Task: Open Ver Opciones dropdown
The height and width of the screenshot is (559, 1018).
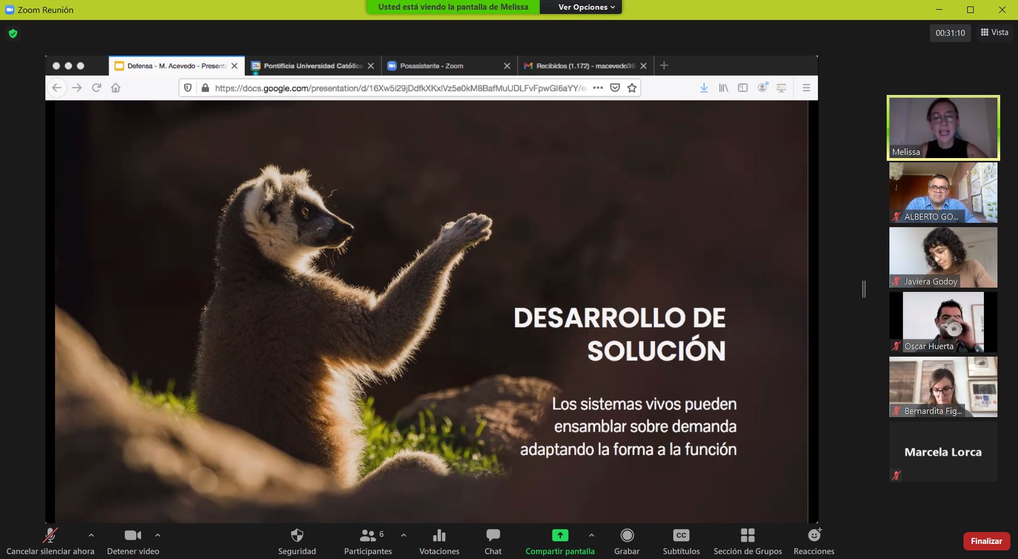Action: 586,7
